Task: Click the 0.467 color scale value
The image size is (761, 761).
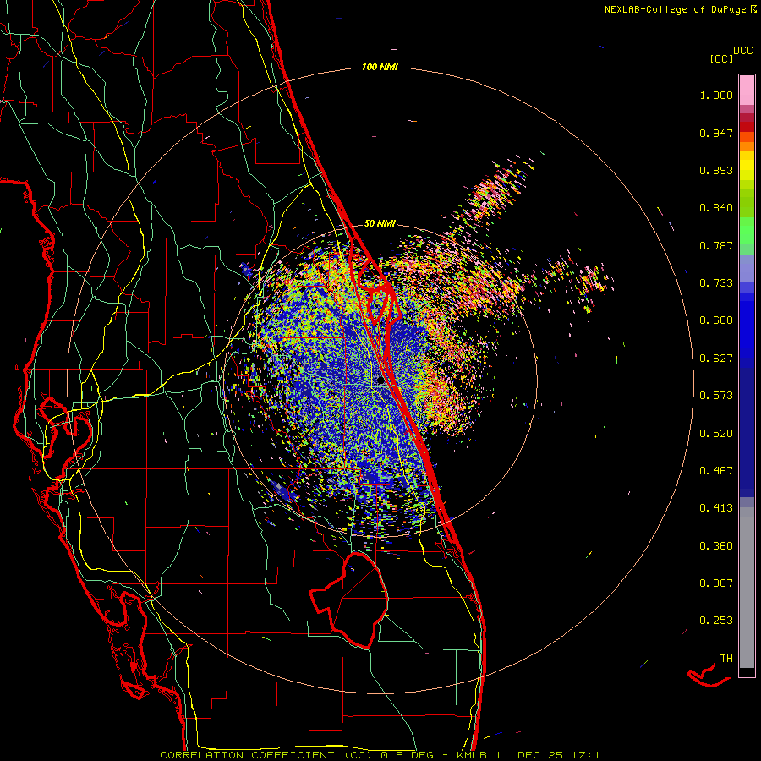Action: pos(716,471)
